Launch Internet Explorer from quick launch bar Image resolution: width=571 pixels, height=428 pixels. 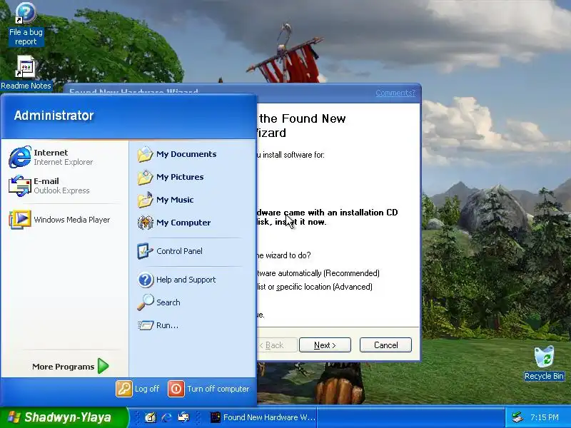pyautogui.click(x=167, y=417)
